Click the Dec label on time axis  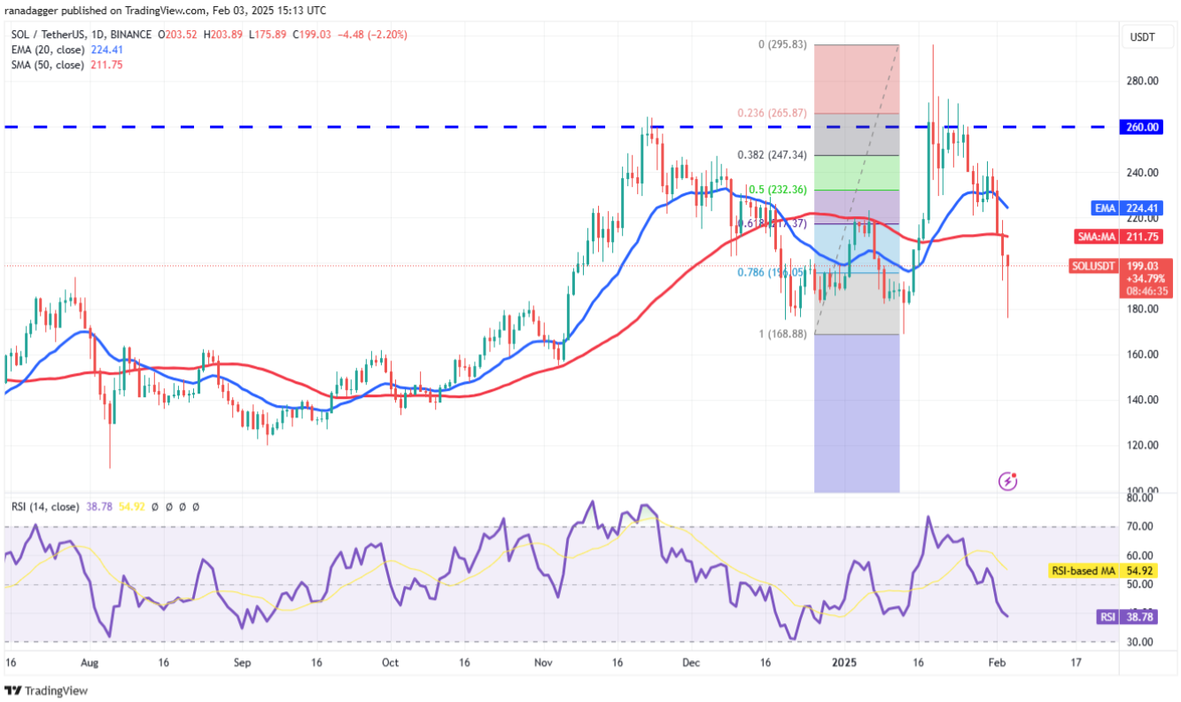coord(692,662)
